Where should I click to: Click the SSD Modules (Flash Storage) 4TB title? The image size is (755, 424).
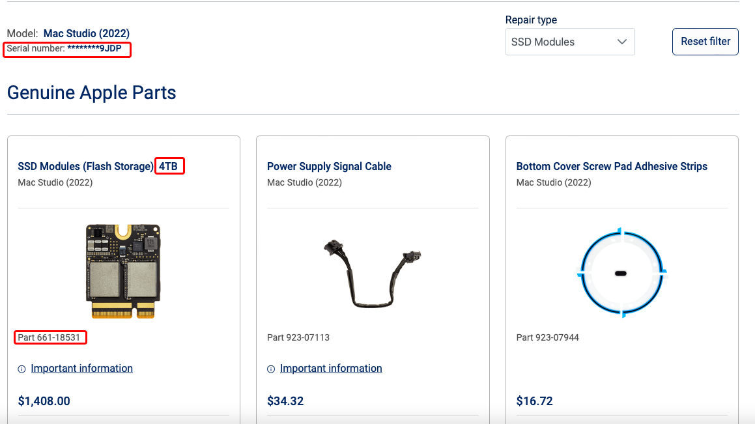[x=100, y=166]
